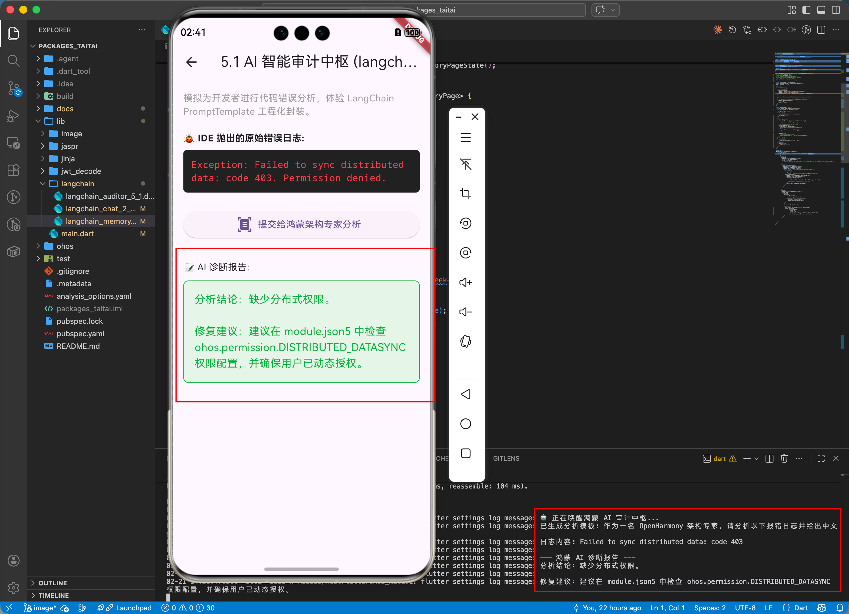This screenshot has height=614, width=849.
Task: Open Search in the activity bar
Action: (x=13, y=61)
